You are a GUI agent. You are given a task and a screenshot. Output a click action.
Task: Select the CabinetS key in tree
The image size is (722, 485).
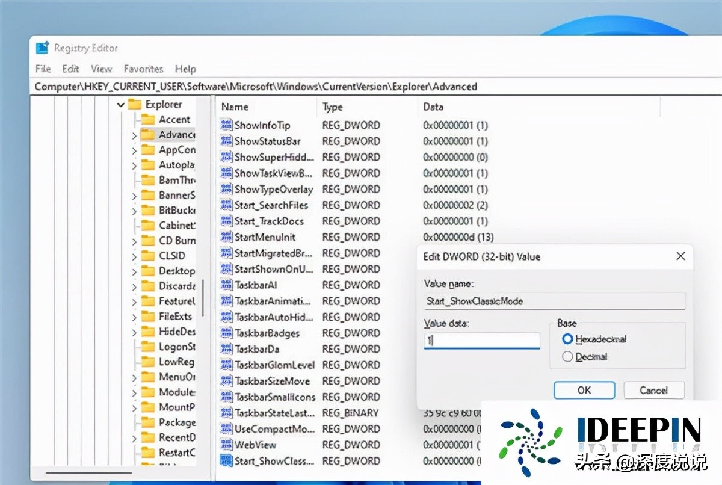click(177, 226)
